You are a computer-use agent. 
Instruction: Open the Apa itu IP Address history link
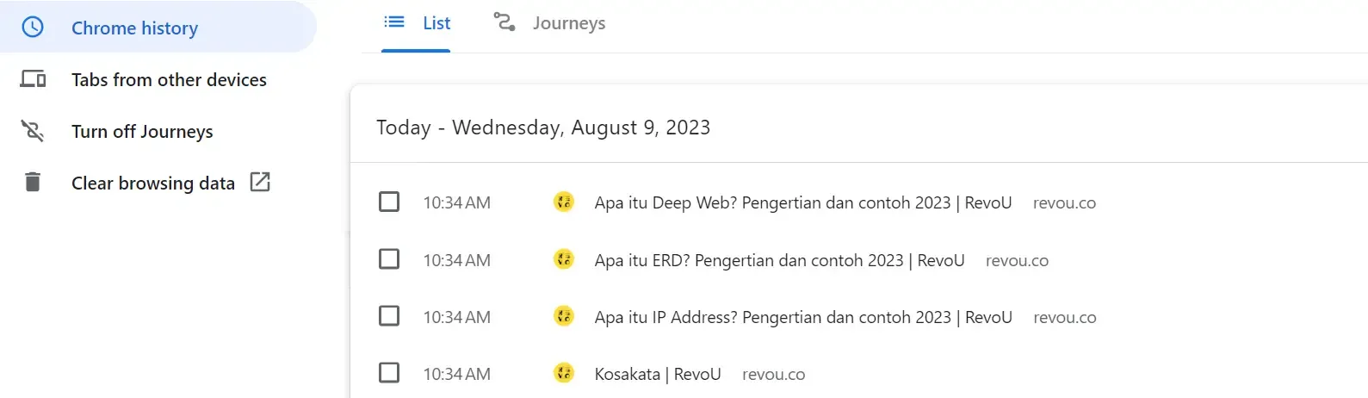802,317
